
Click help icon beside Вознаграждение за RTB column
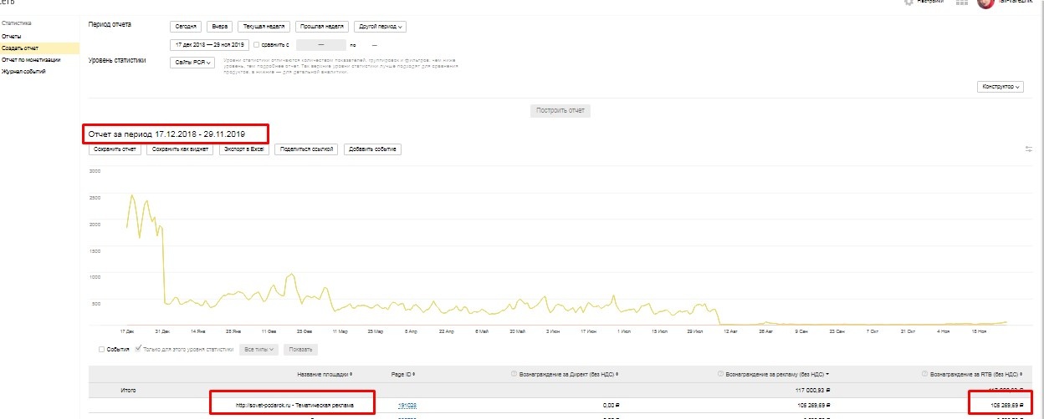point(924,374)
